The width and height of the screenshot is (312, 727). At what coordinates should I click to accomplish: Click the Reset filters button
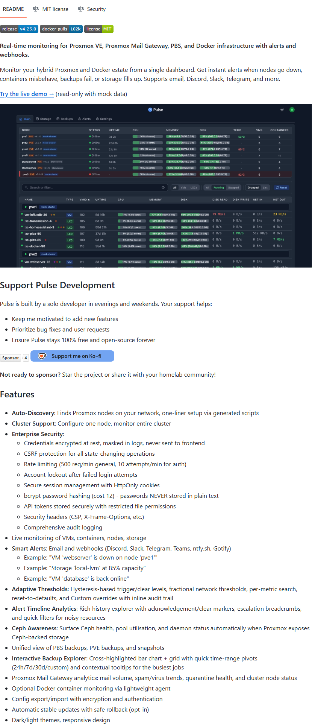point(281,187)
